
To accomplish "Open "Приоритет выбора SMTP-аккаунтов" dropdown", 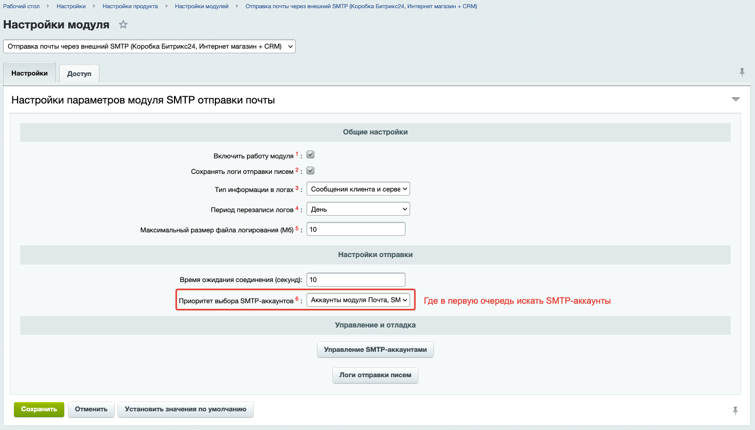I will pyautogui.click(x=358, y=300).
